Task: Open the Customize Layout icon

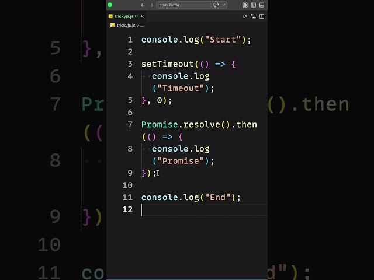Action: click(x=245, y=5)
